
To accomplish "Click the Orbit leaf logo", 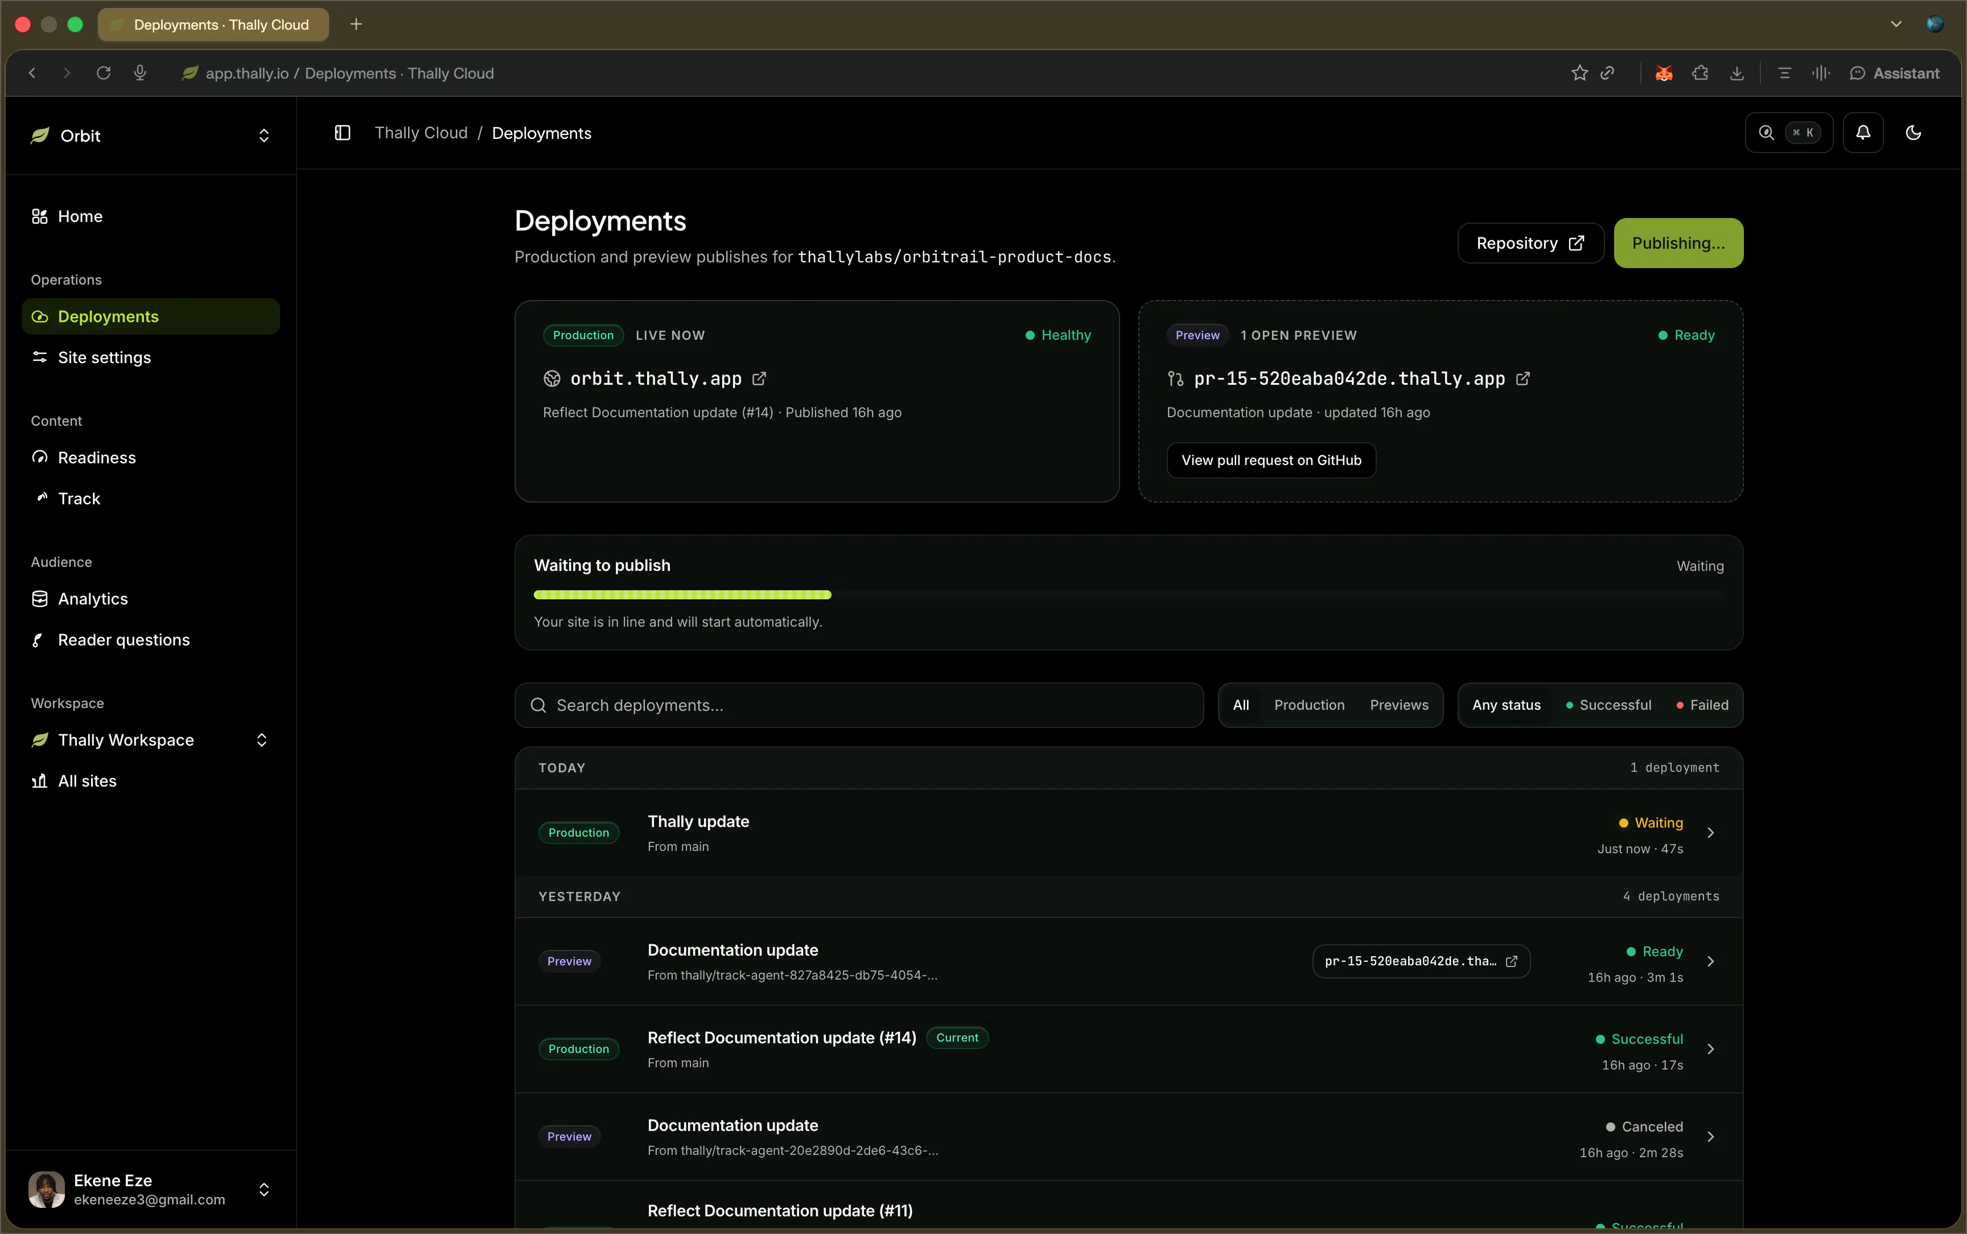I will pyautogui.click(x=40, y=135).
